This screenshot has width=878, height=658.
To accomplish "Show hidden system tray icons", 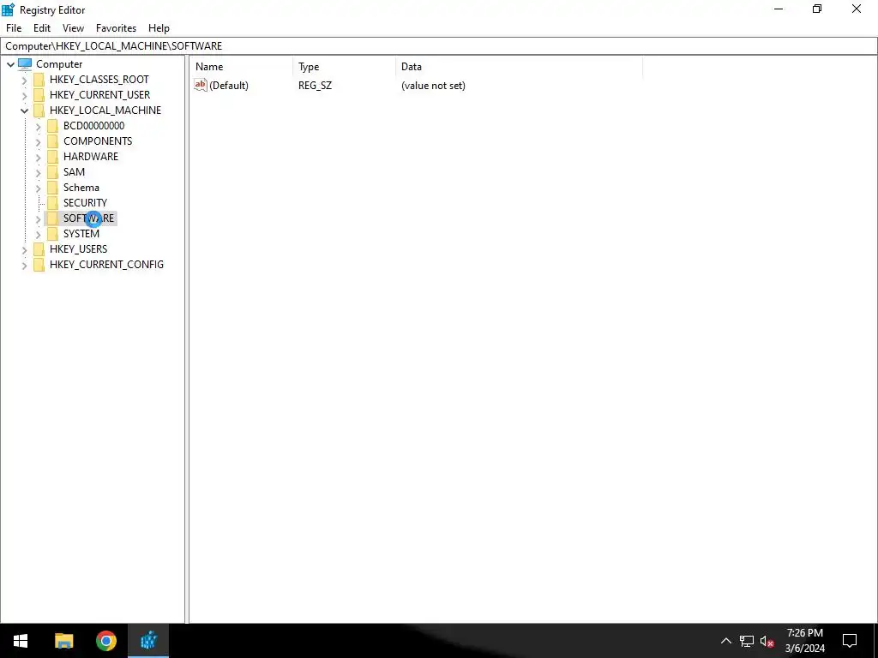I will (725, 641).
